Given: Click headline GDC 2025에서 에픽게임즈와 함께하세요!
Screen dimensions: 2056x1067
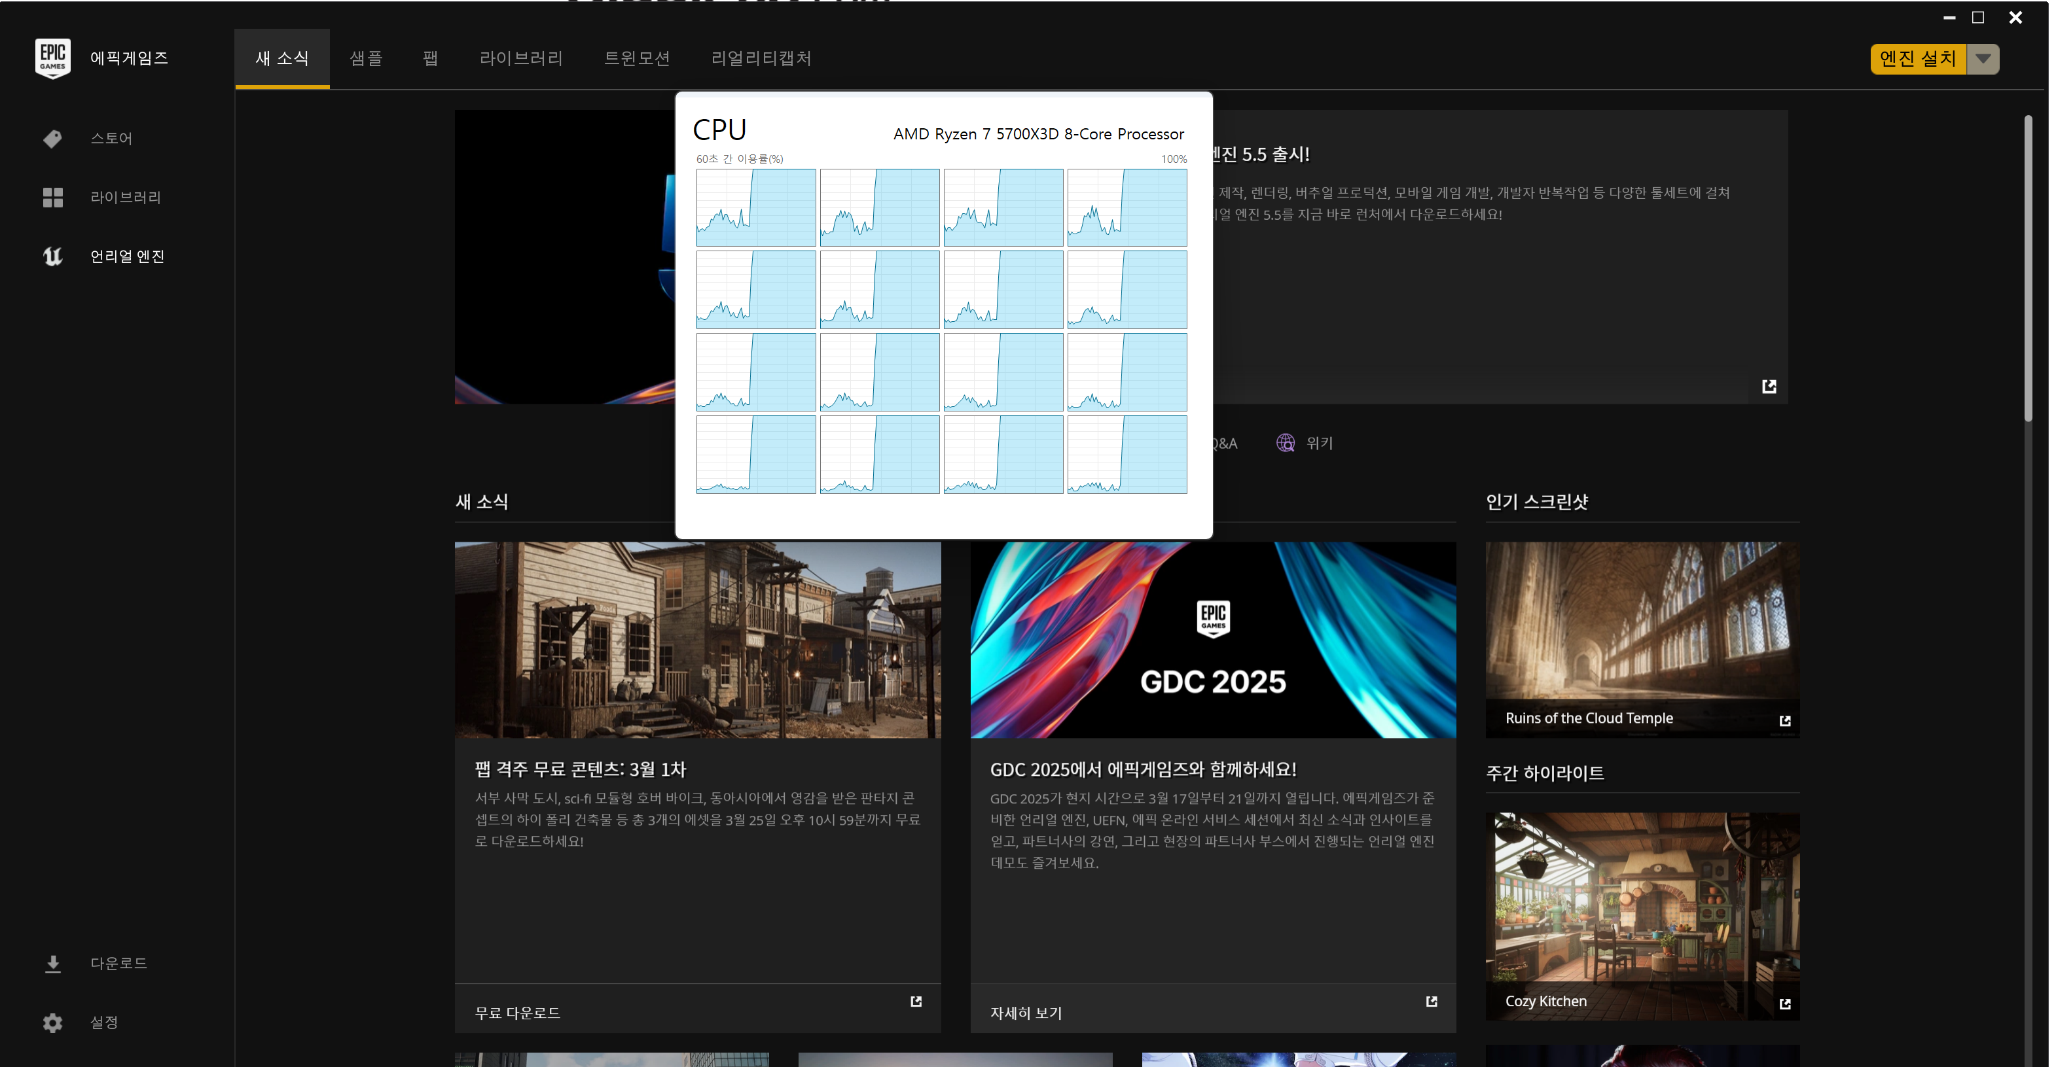Looking at the screenshot, I should click(1143, 769).
